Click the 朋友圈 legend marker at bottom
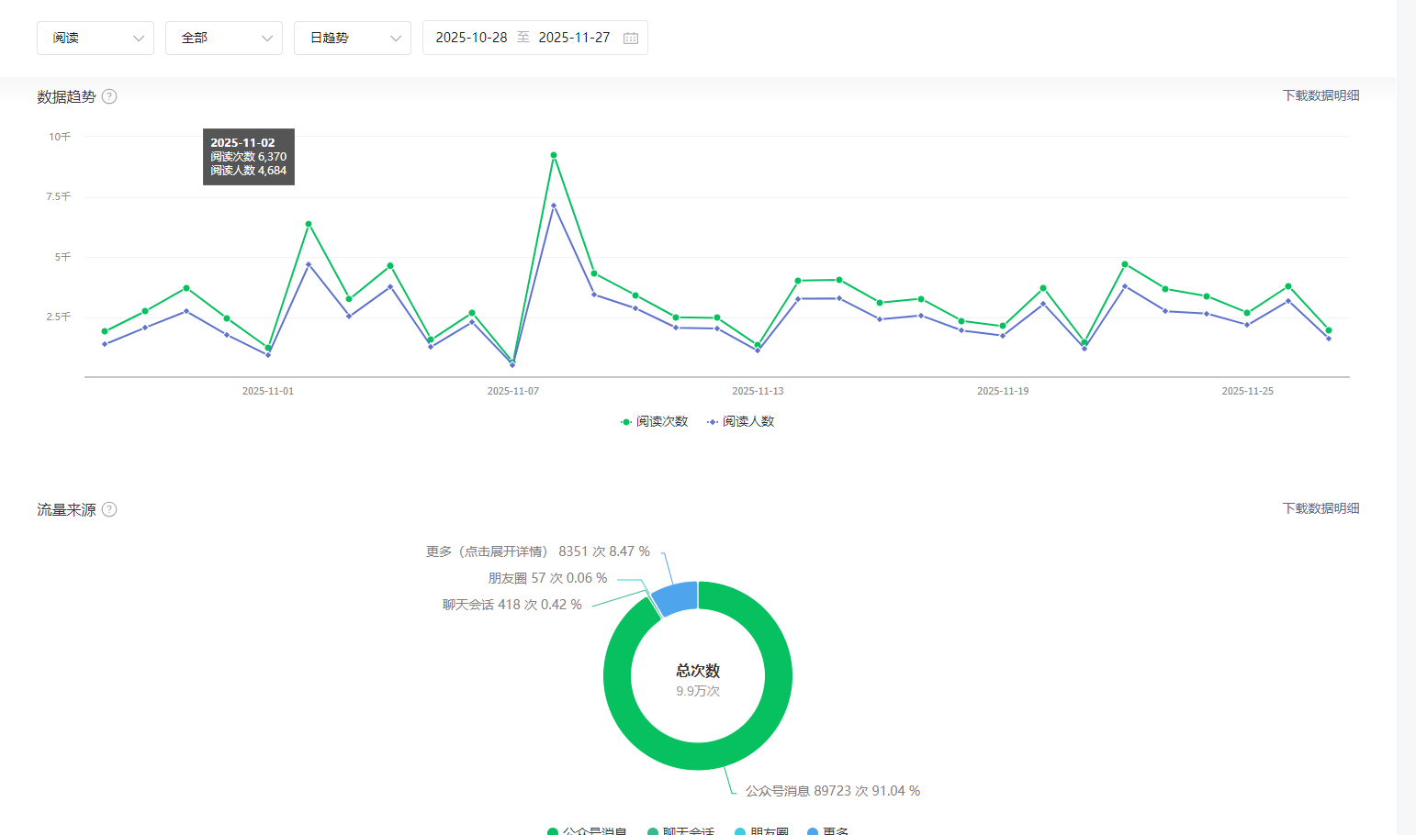The width and height of the screenshot is (1416, 835). coord(740,831)
